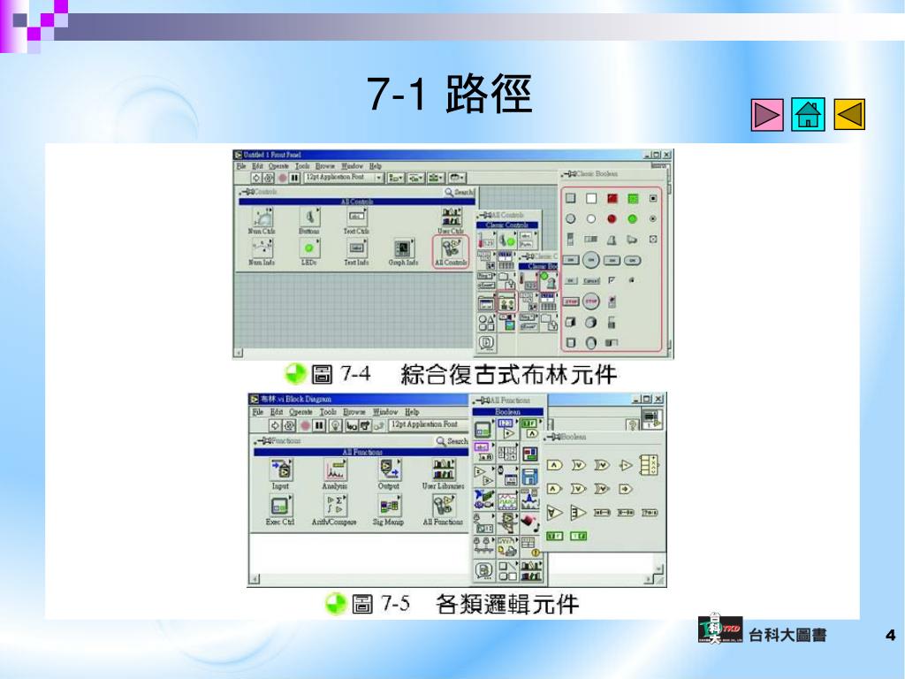This screenshot has height=679, width=905.
Task: Open Text Ctrls subpalette
Action: pos(357,221)
